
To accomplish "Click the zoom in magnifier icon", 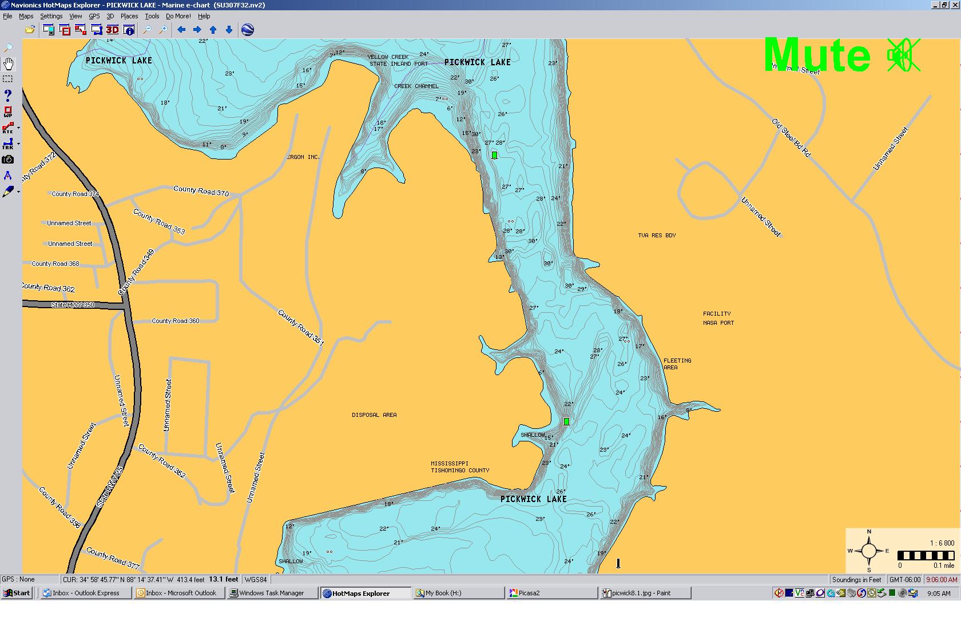I will pos(163,30).
